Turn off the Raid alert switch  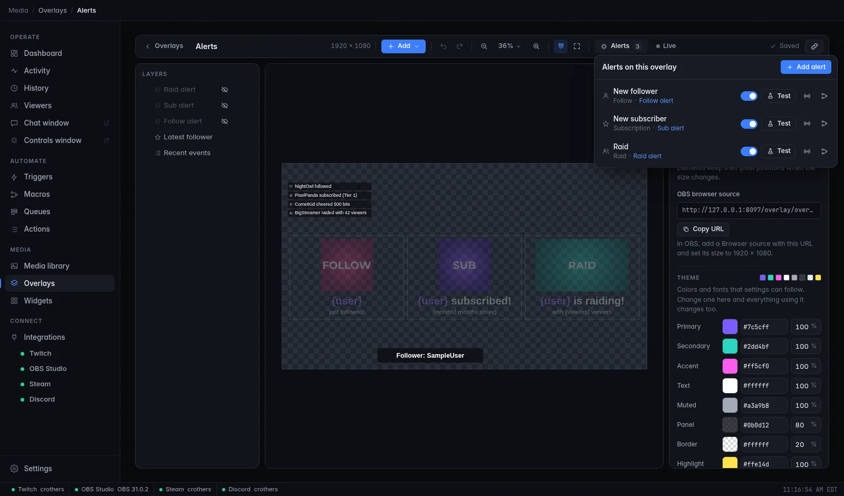749,151
